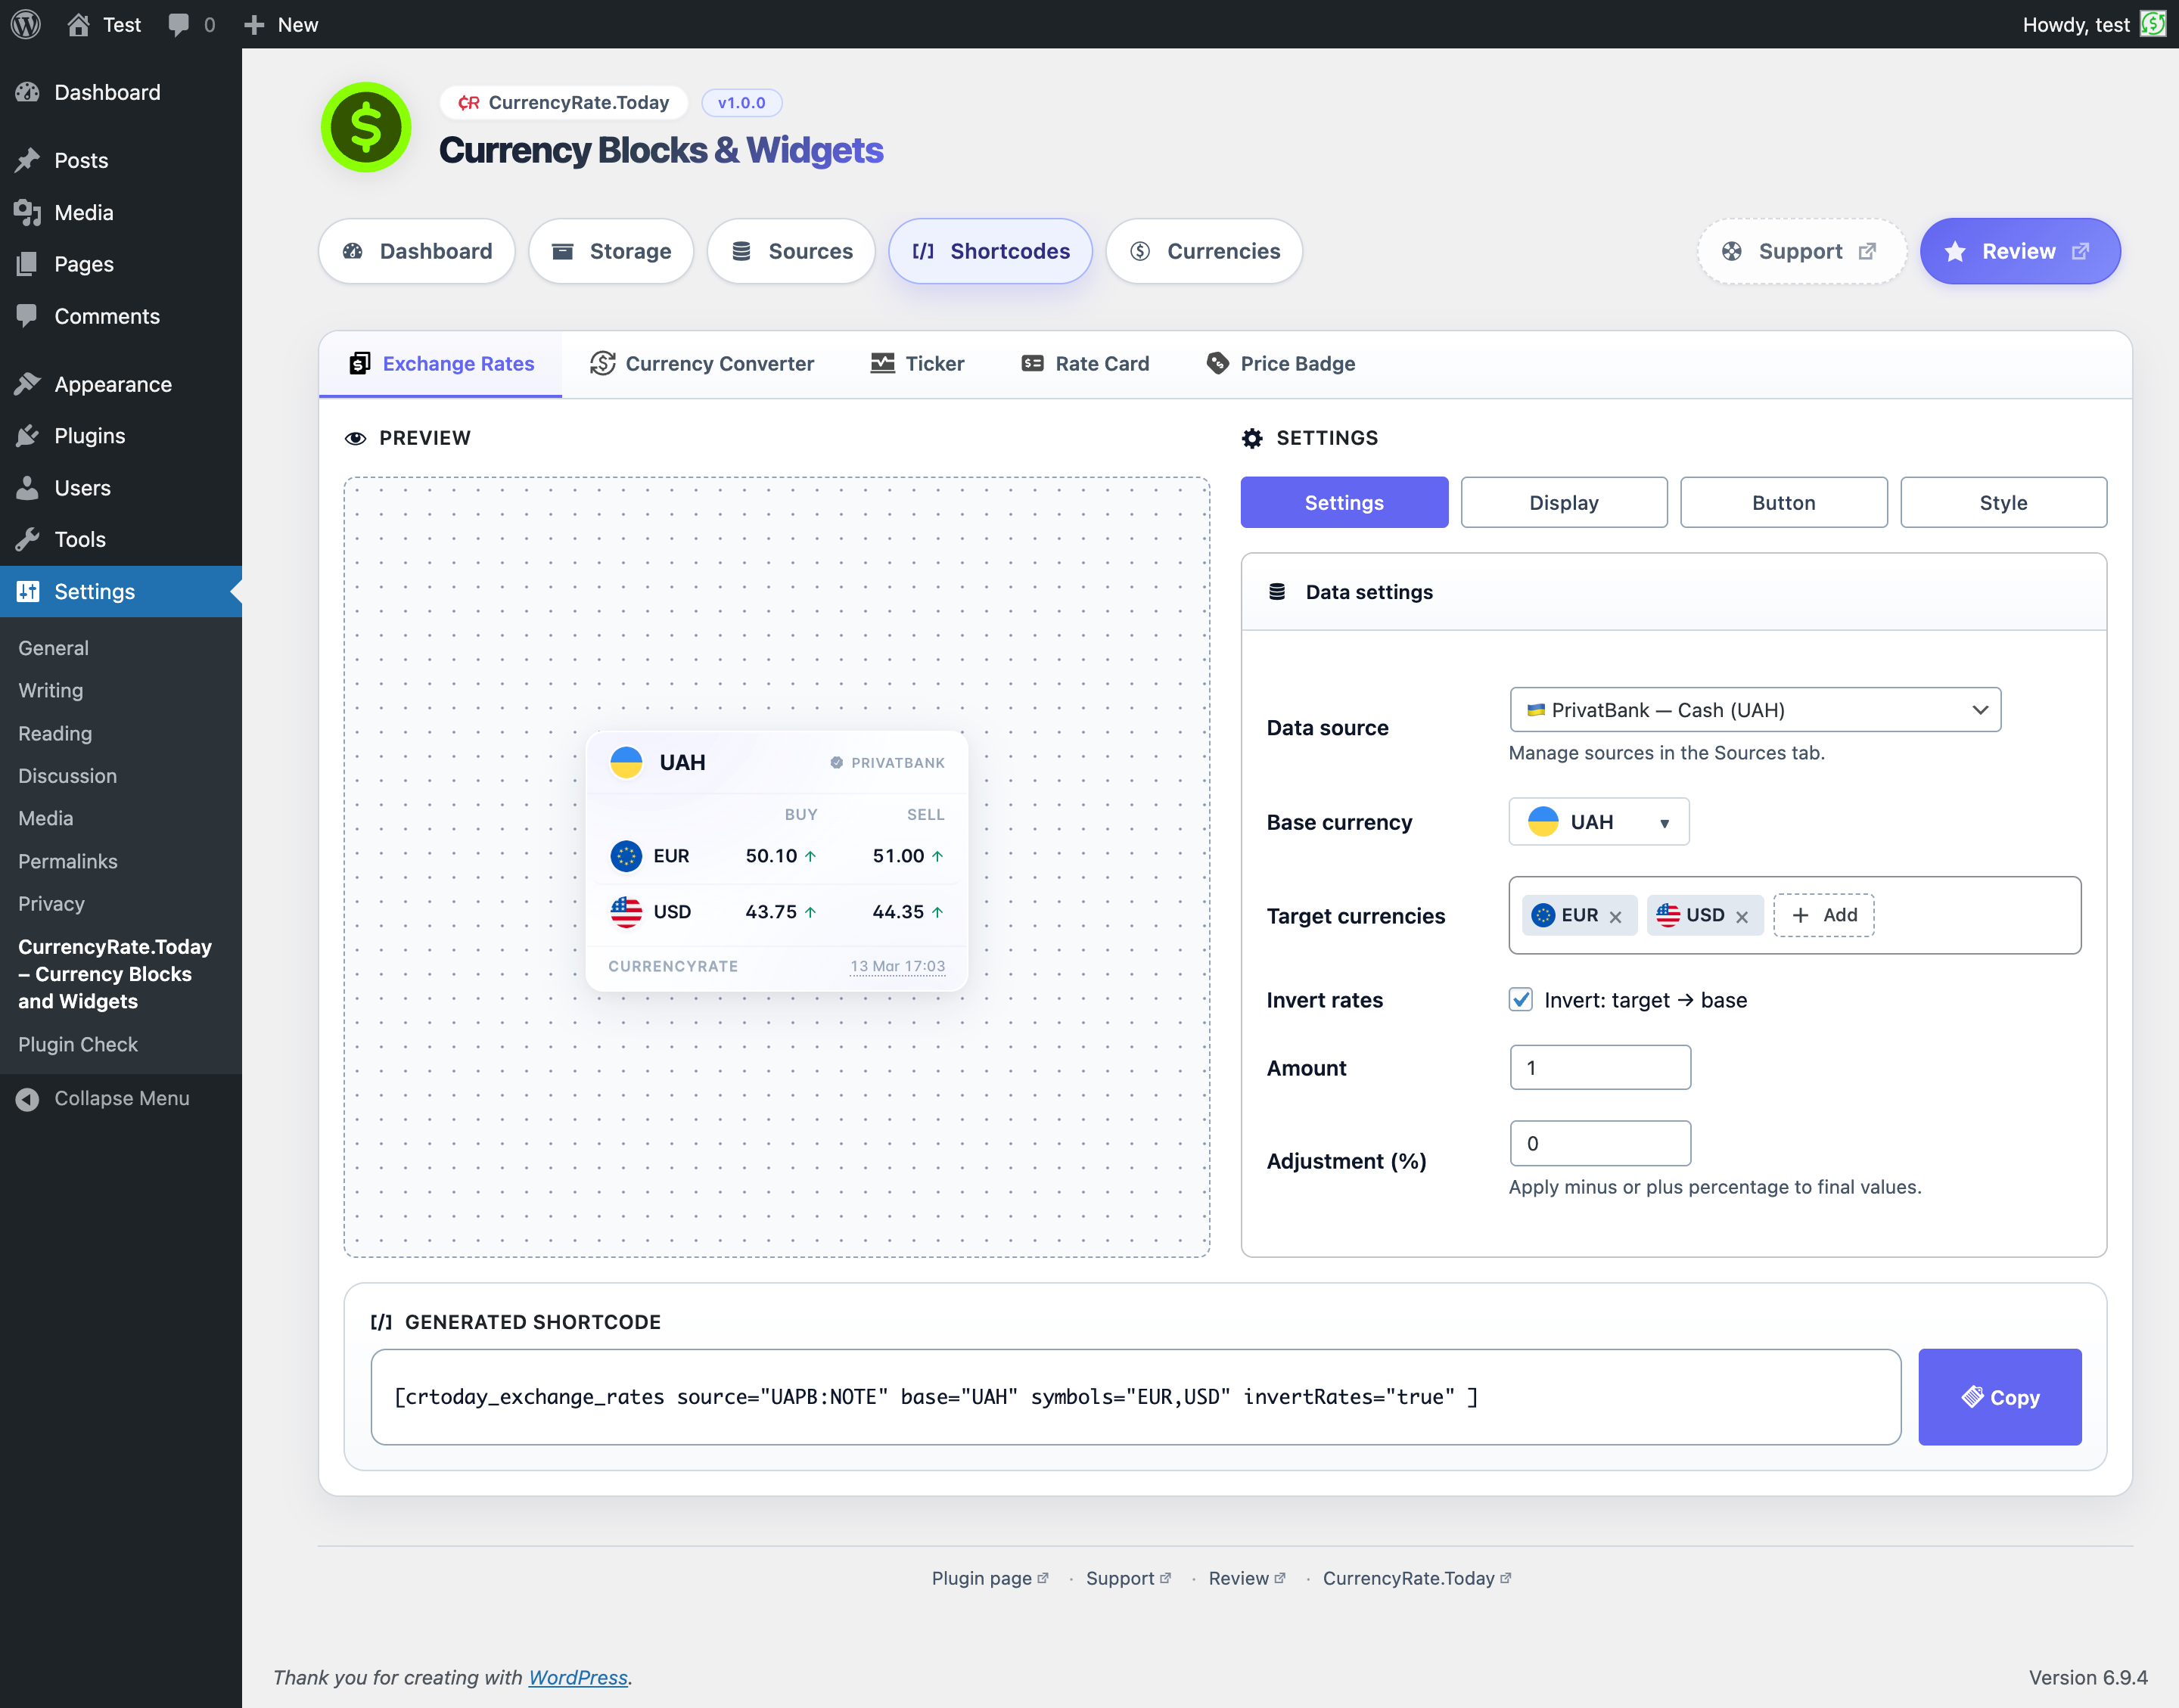The image size is (2179, 1708).
Task: Remove USD from target currencies
Action: (1742, 916)
